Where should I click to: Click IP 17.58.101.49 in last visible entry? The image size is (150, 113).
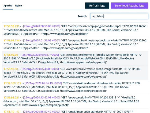coord(11,112)
